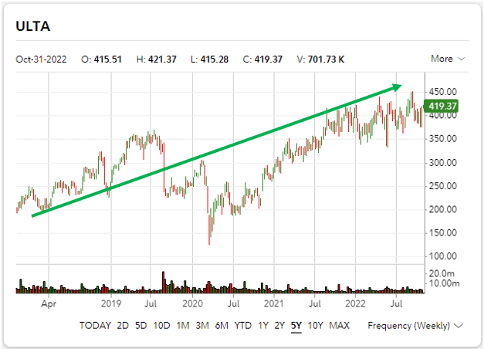Click the tallest volume bar after Jul 2019
Screen dimensions: 484x349
(x=164, y=282)
